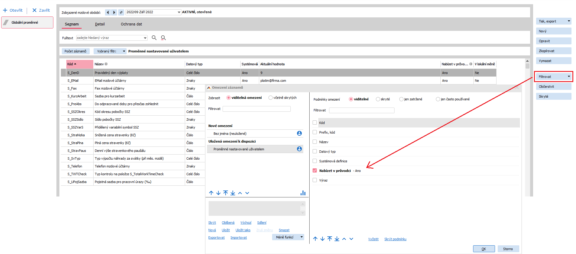Click the vertical scrollbar of records list

pyautogui.click(x=527, y=120)
